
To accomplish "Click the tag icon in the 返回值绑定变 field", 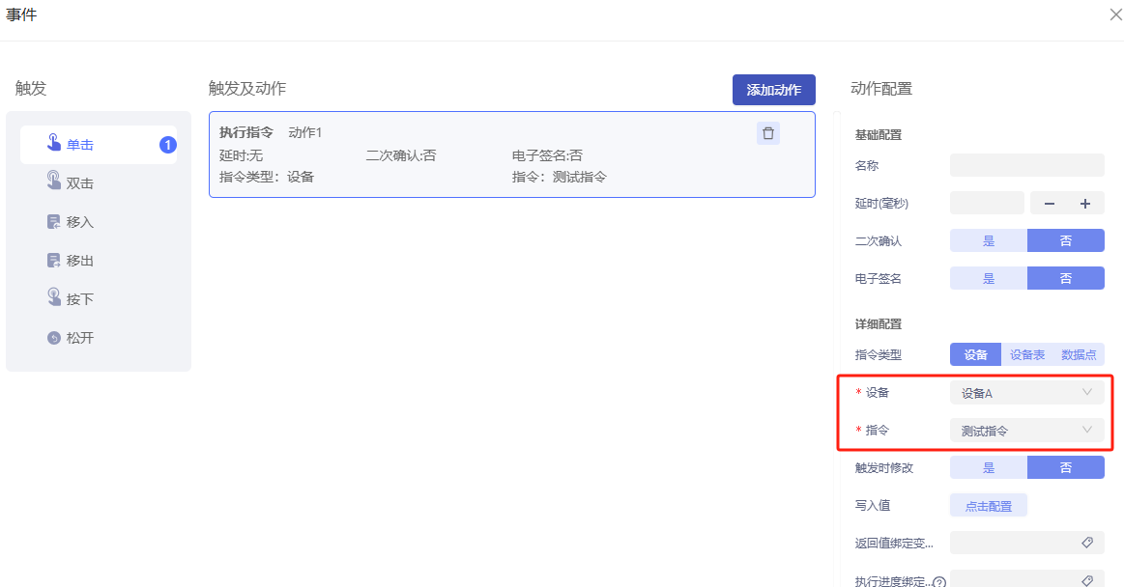I will [x=1087, y=543].
